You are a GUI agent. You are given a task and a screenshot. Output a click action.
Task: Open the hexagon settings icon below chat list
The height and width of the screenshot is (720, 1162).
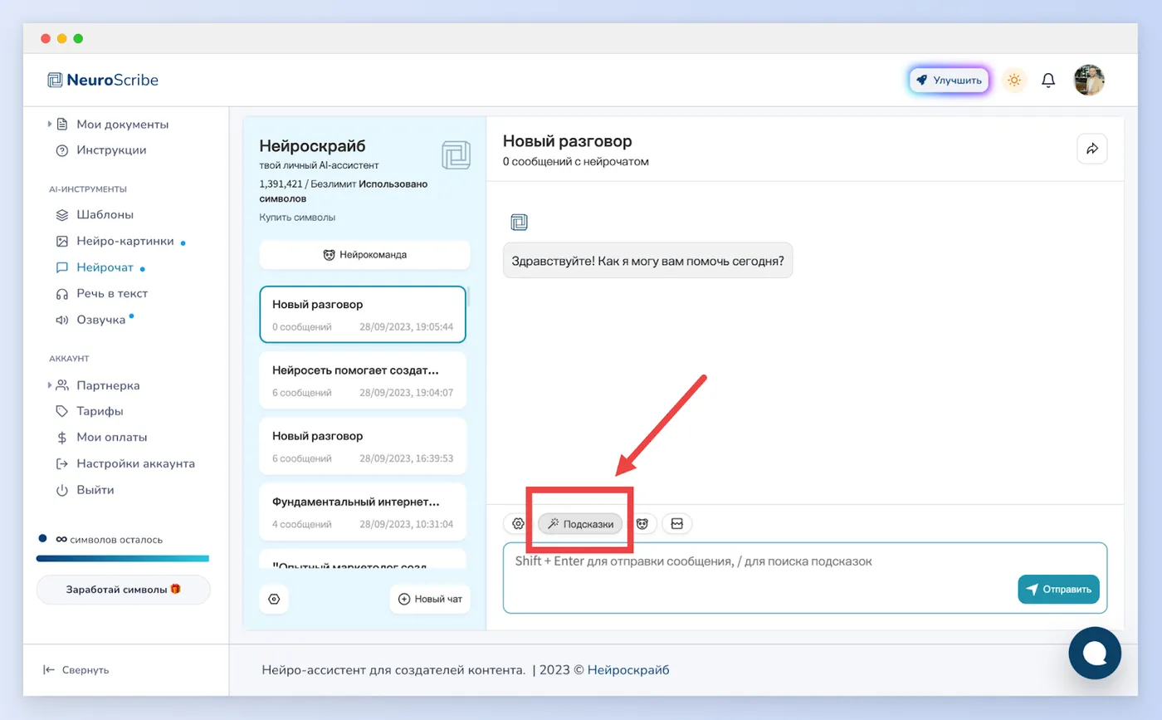point(275,599)
